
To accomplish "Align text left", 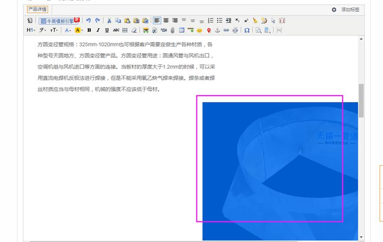I will (157, 20).
